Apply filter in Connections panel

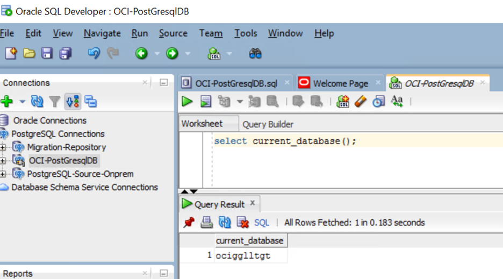[55, 102]
